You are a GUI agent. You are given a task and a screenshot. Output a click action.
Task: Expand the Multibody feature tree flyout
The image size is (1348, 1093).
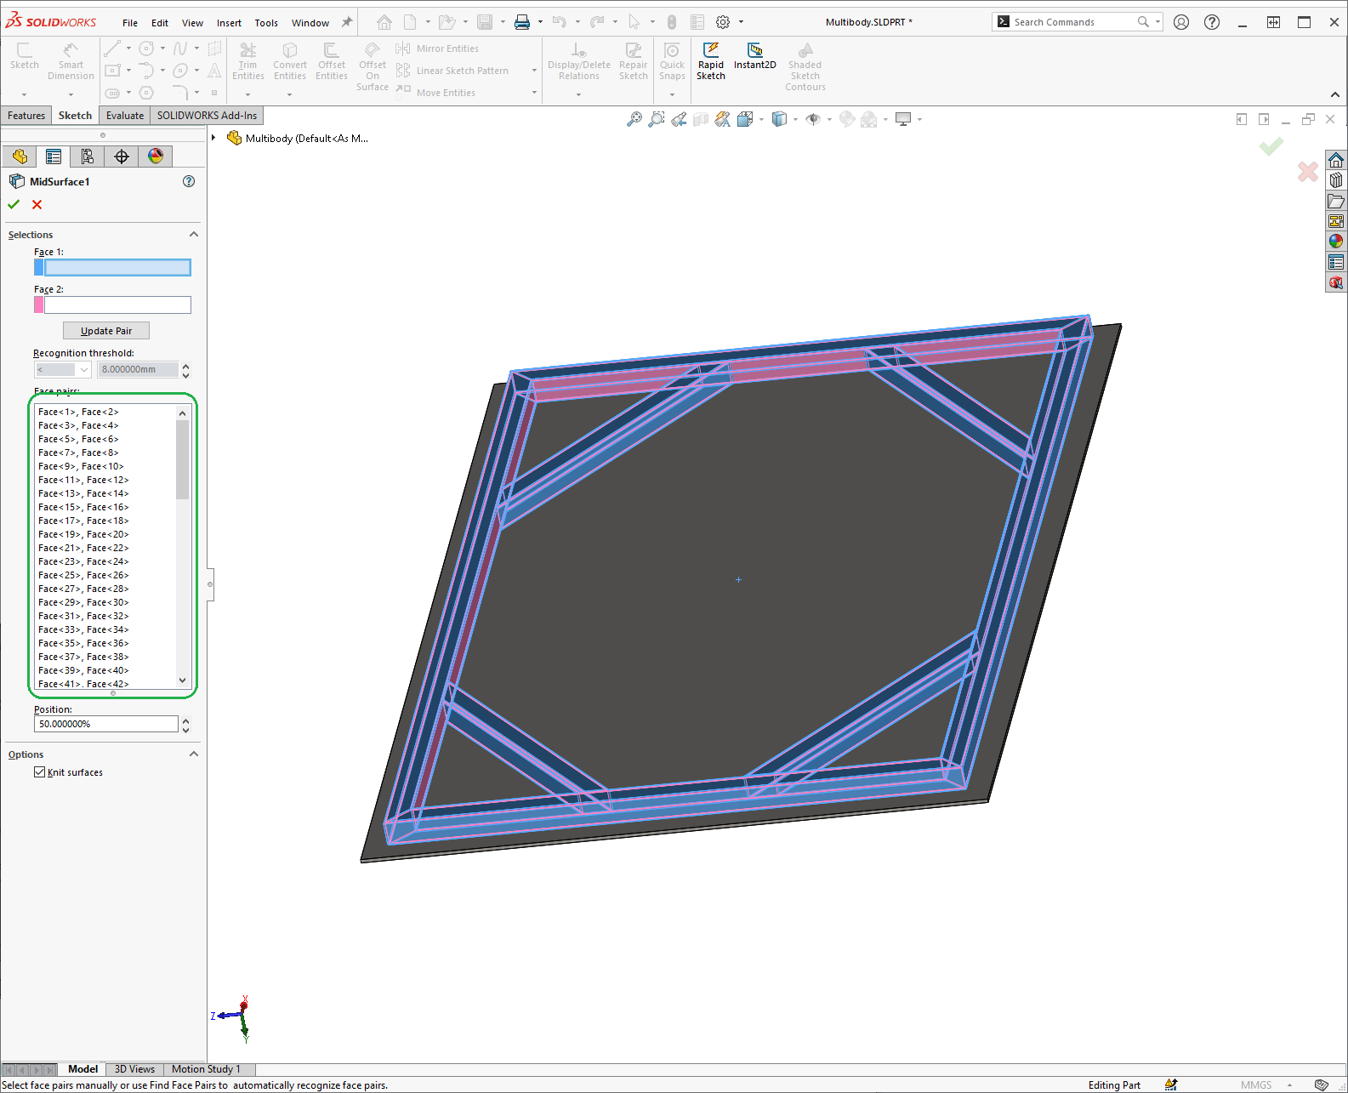coord(214,138)
